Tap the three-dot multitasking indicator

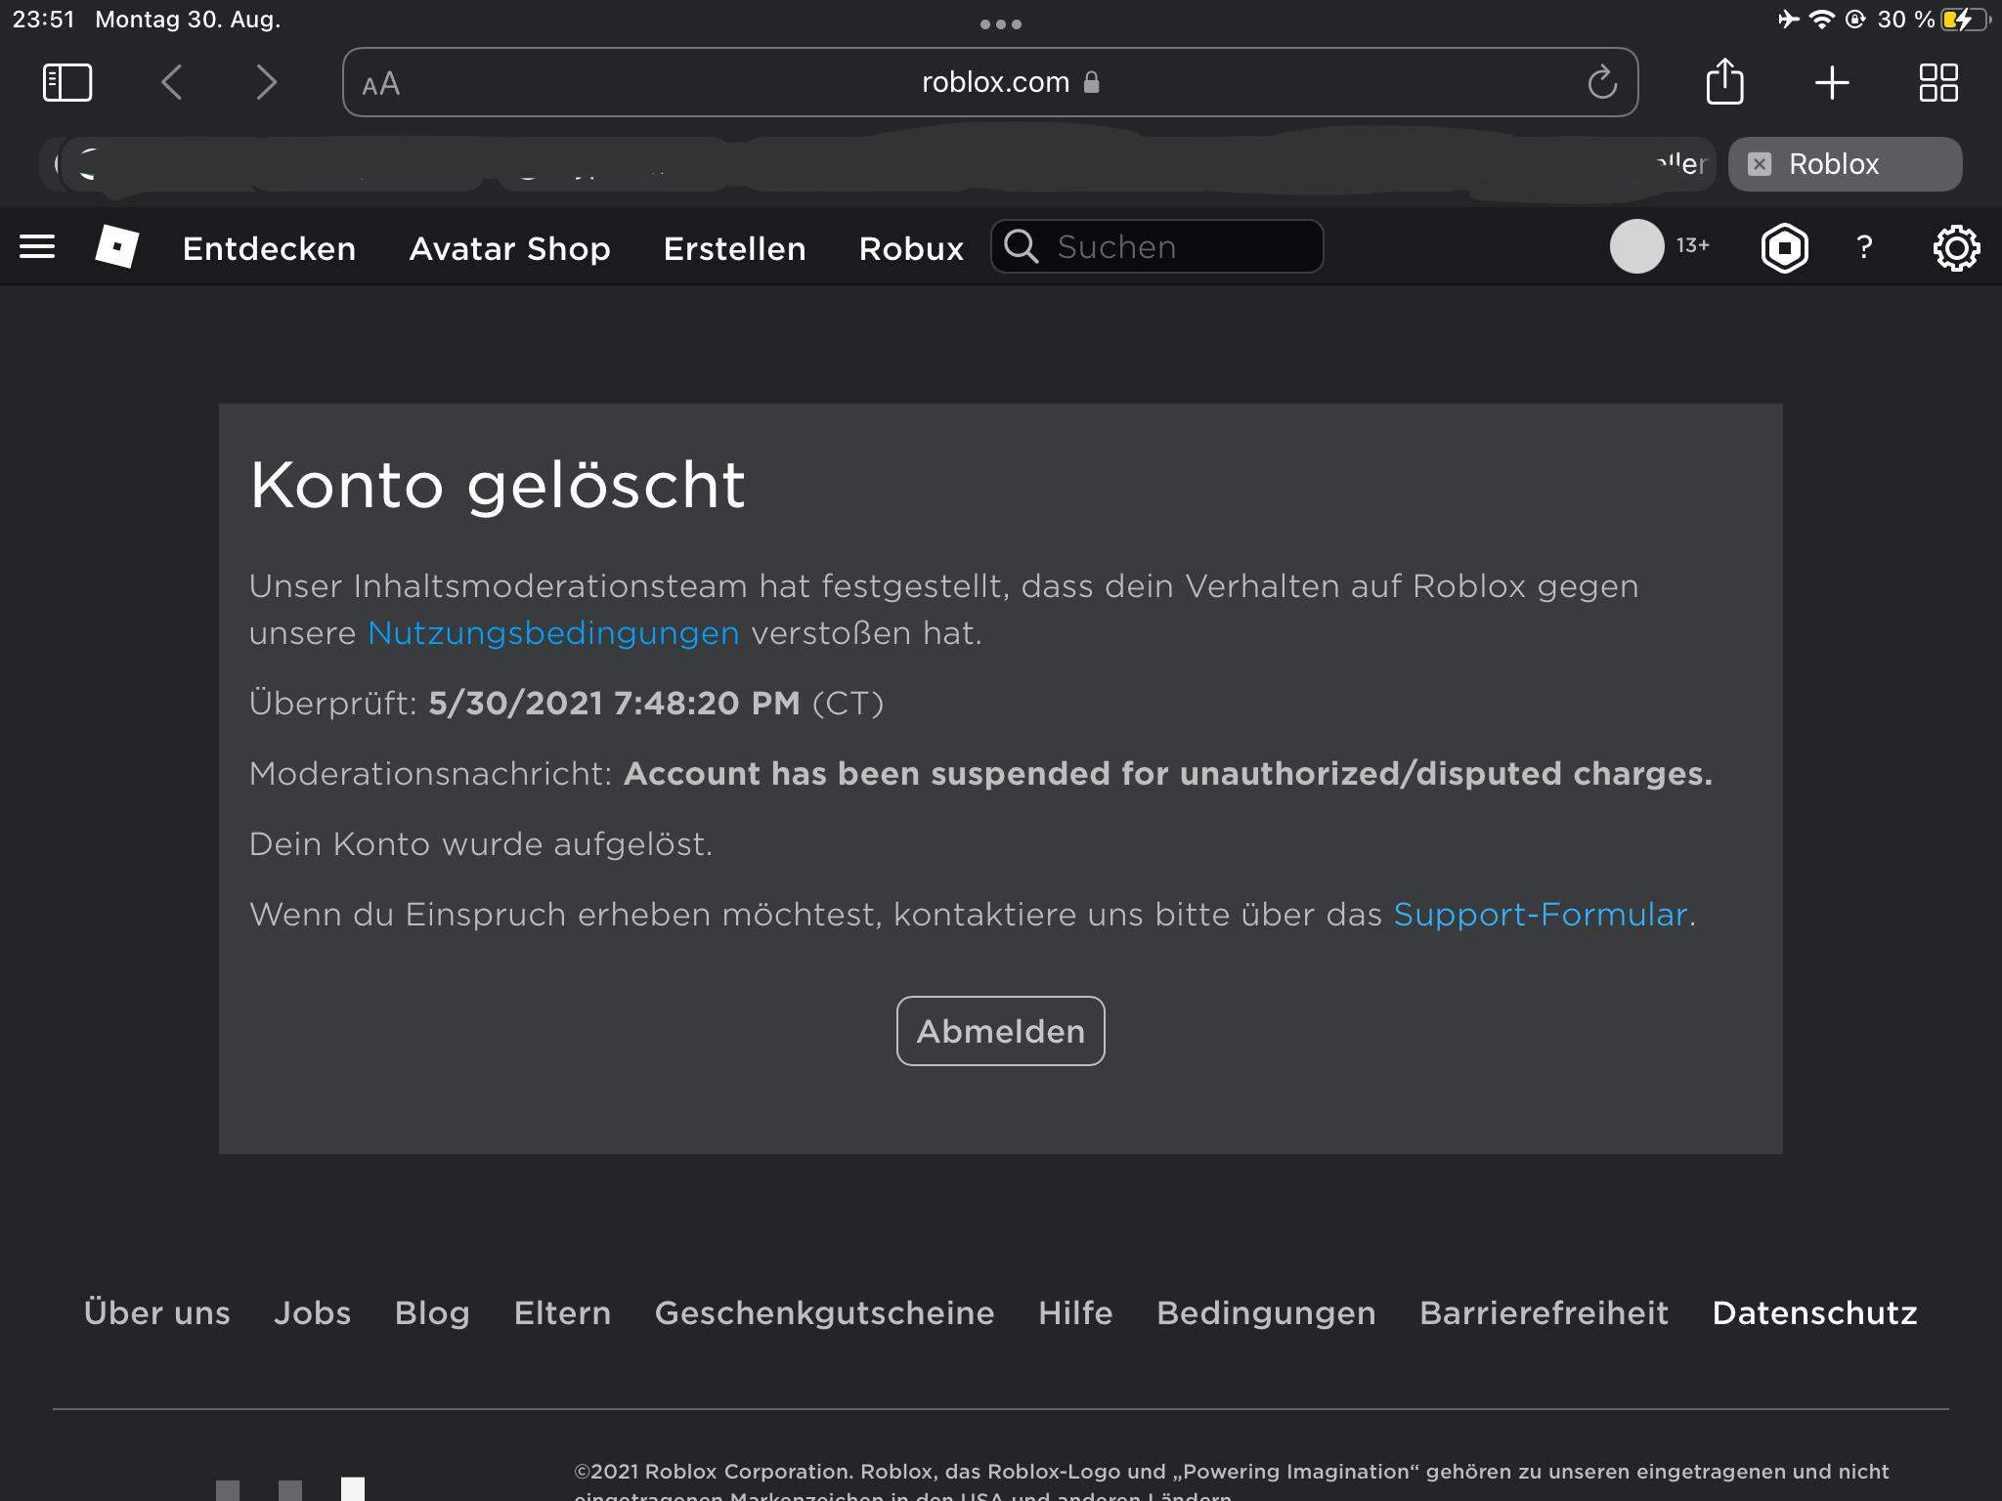pos(1000,23)
